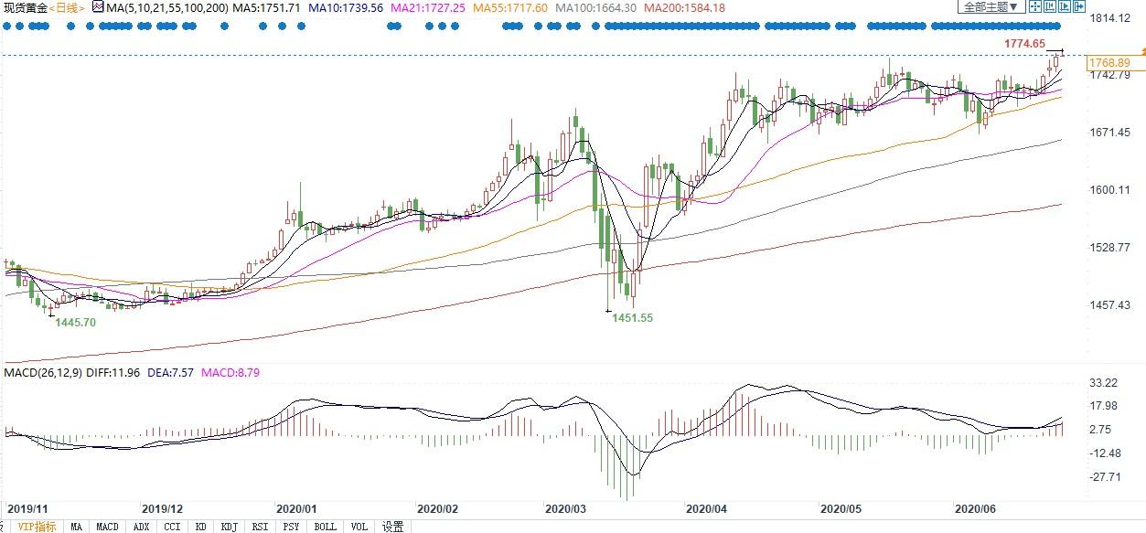Click the leftmost blue event dot

point(6,27)
